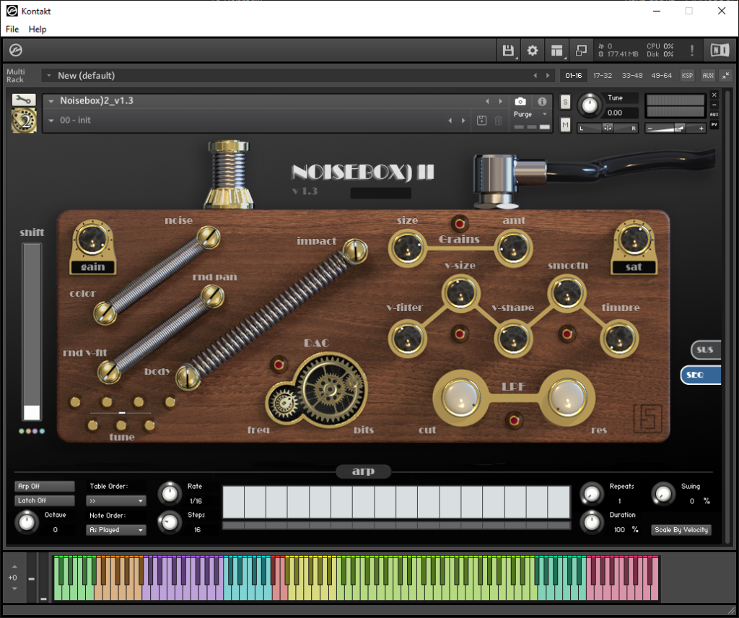
Task: Click the Tune knob in the header
Action: coord(590,105)
